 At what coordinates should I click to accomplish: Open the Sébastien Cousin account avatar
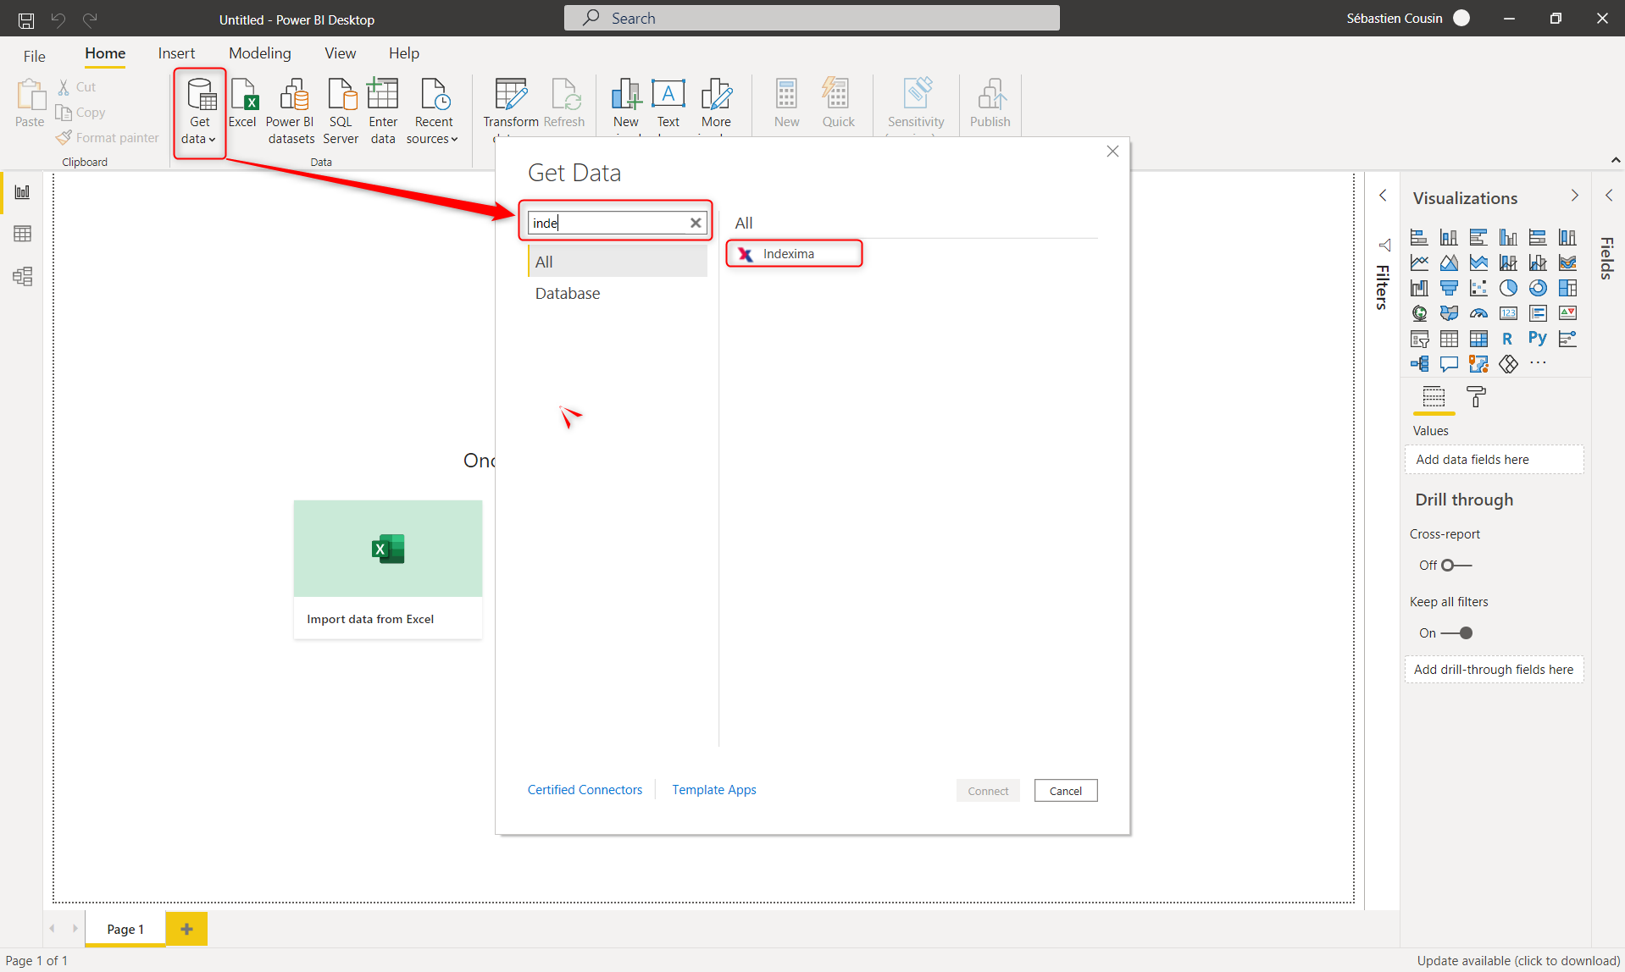[1461, 18]
